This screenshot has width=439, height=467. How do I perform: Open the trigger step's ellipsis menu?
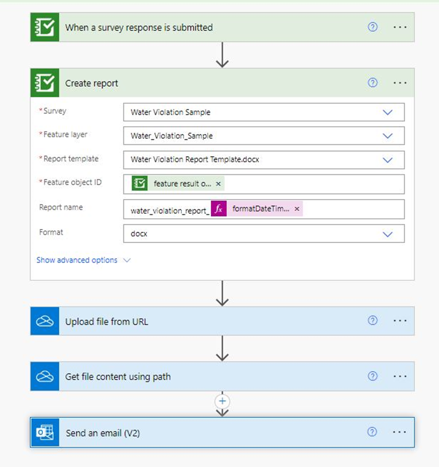400,27
